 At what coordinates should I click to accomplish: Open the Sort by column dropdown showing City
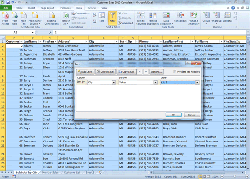114,82
